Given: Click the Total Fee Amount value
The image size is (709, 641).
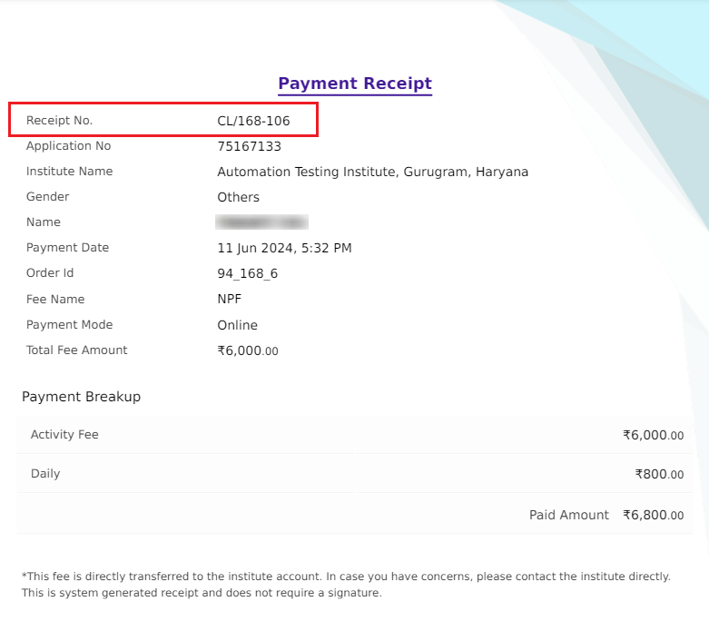Looking at the screenshot, I should 248,350.
